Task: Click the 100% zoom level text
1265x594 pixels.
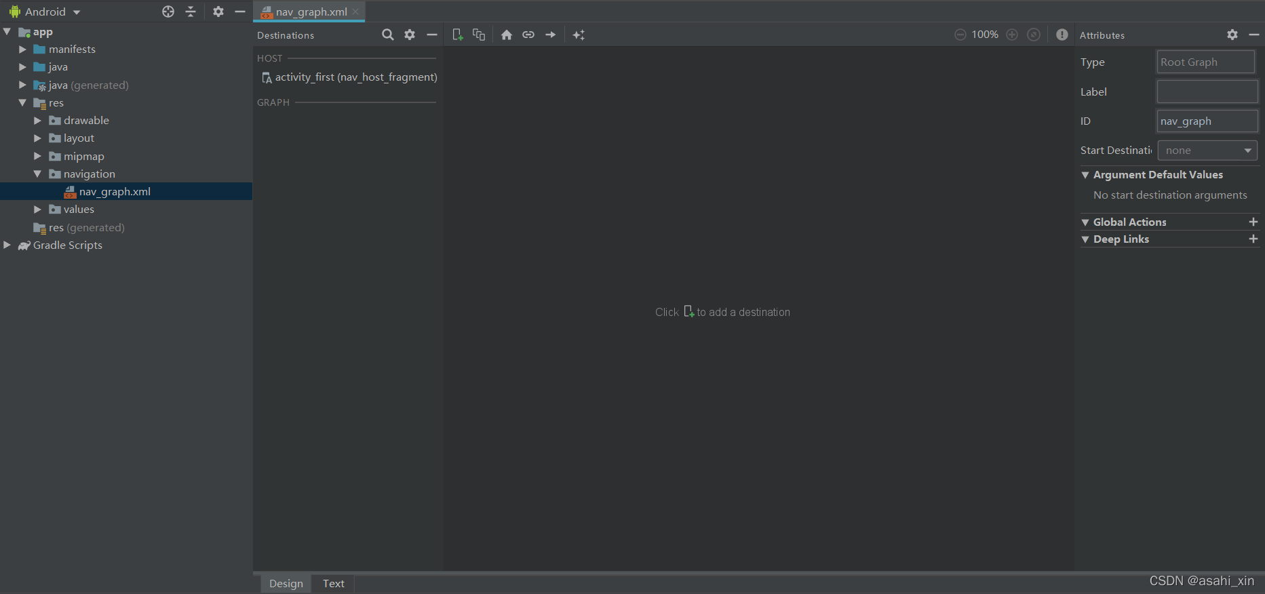Action: [985, 35]
